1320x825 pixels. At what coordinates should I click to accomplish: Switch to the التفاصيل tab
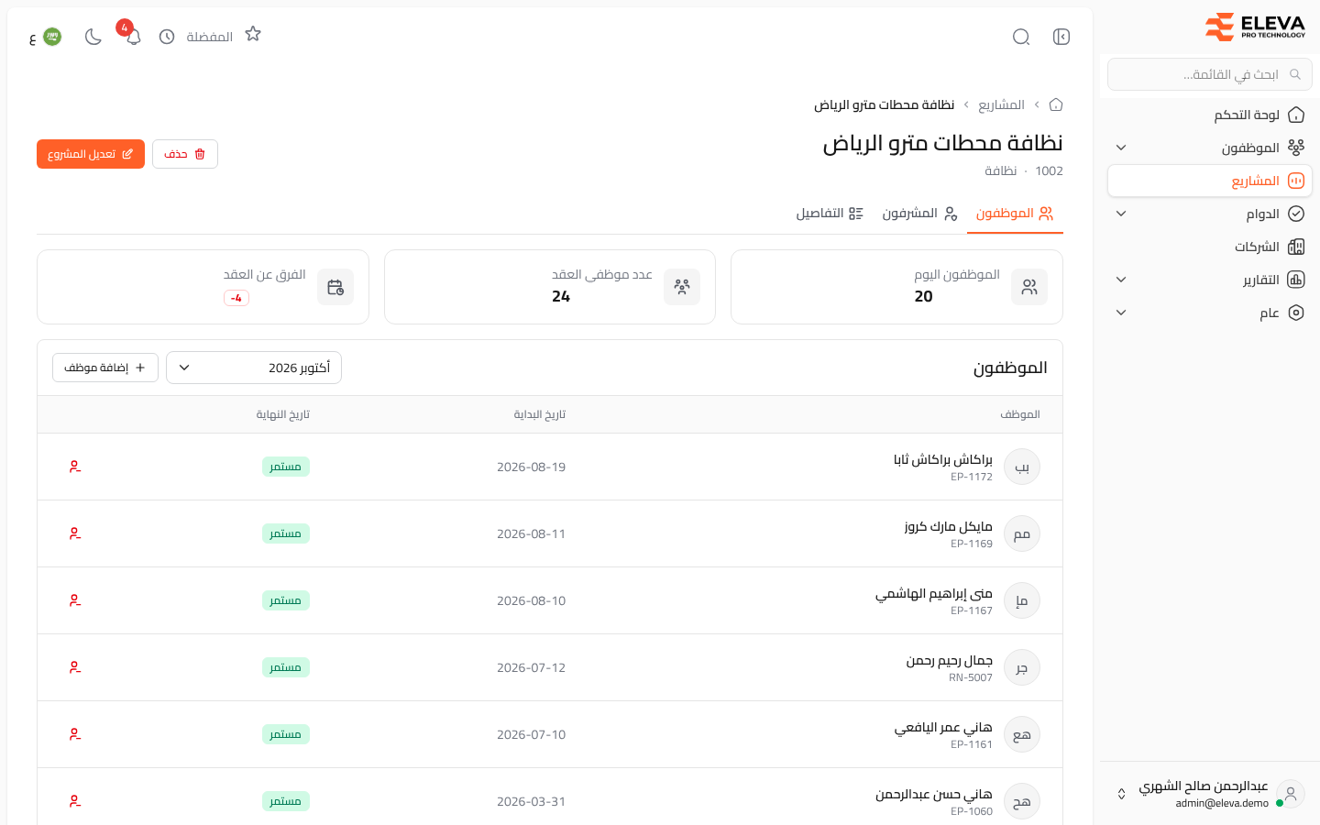(x=830, y=214)
